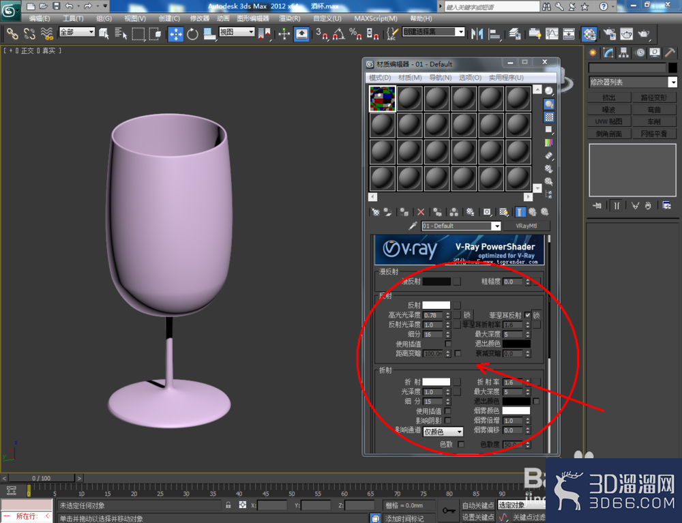This screenshot has width=682, height=523.
Task: Toggle the 距离变暗 checkbox
Action: click(x=458, y=353)
